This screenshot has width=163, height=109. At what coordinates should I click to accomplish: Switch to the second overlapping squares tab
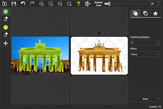coord(145,13)
